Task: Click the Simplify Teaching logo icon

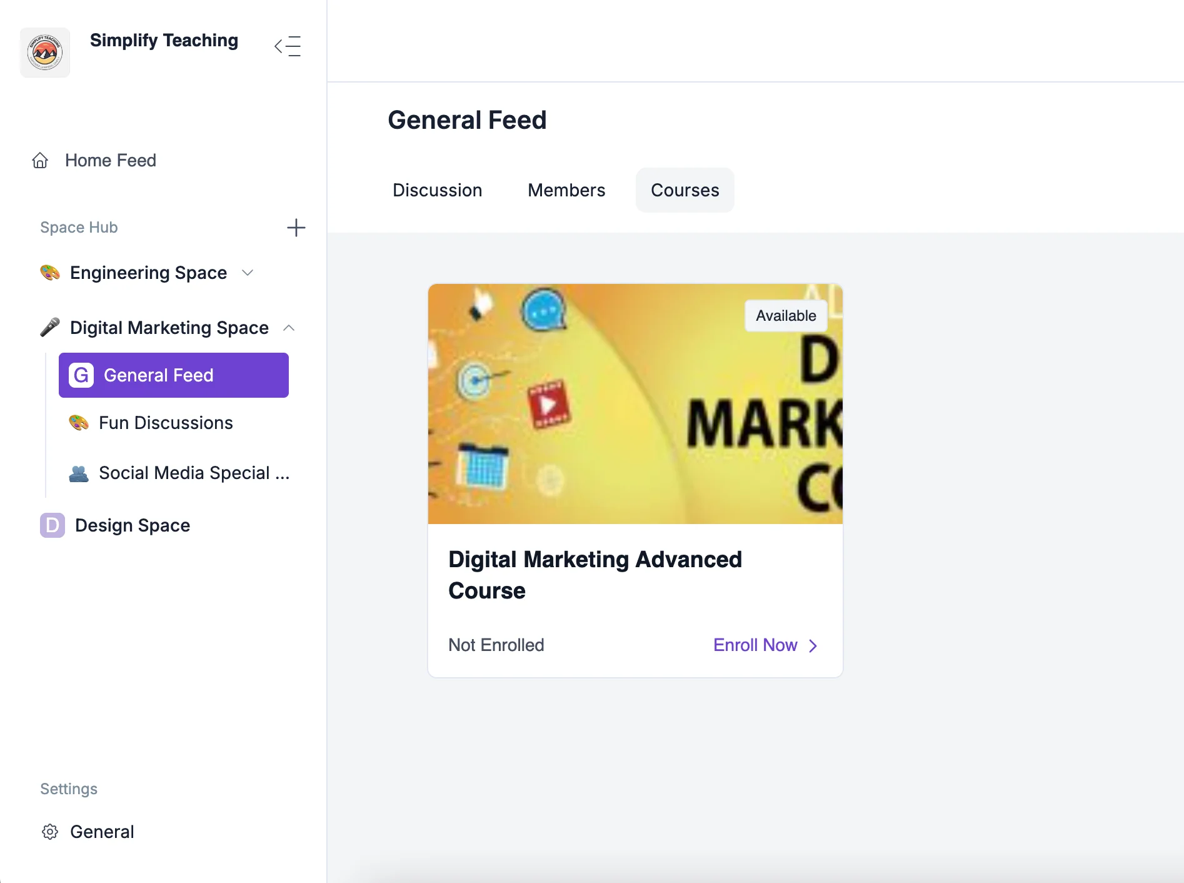Action: click(x=45, y=53)
